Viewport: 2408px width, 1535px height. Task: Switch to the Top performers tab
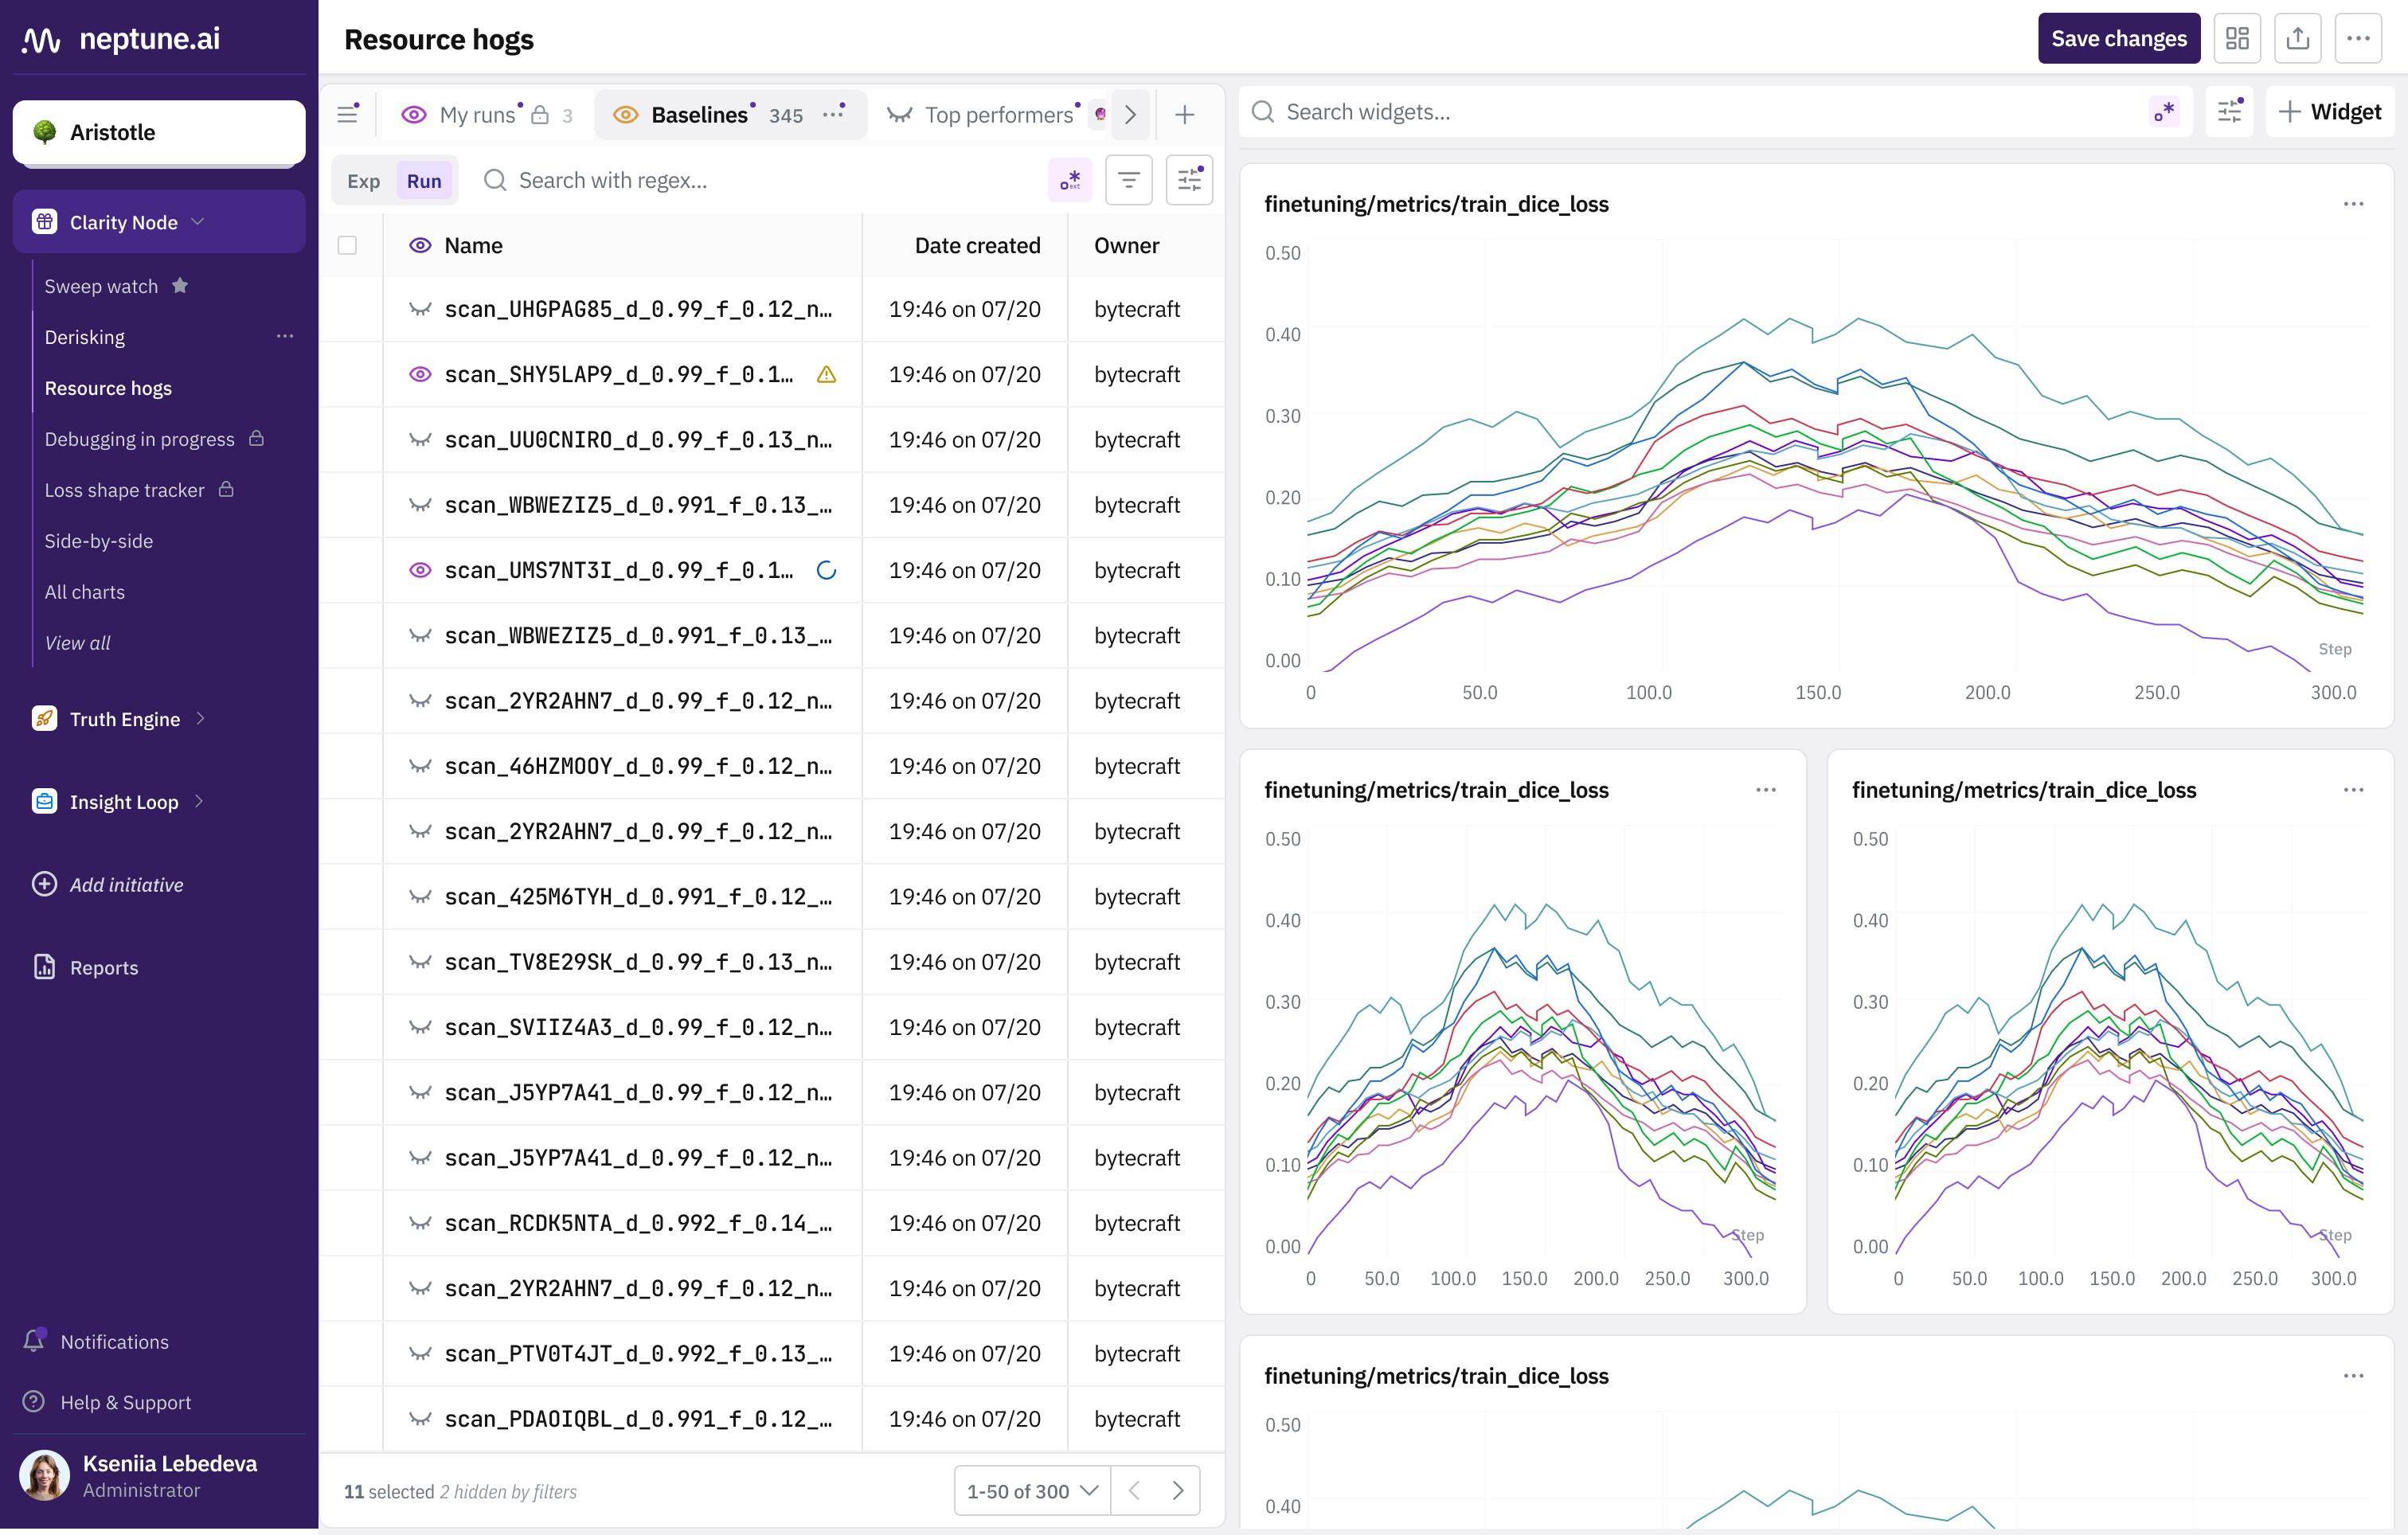998,114
